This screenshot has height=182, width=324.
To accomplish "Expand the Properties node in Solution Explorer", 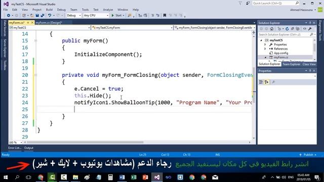I will coord(265,44).
